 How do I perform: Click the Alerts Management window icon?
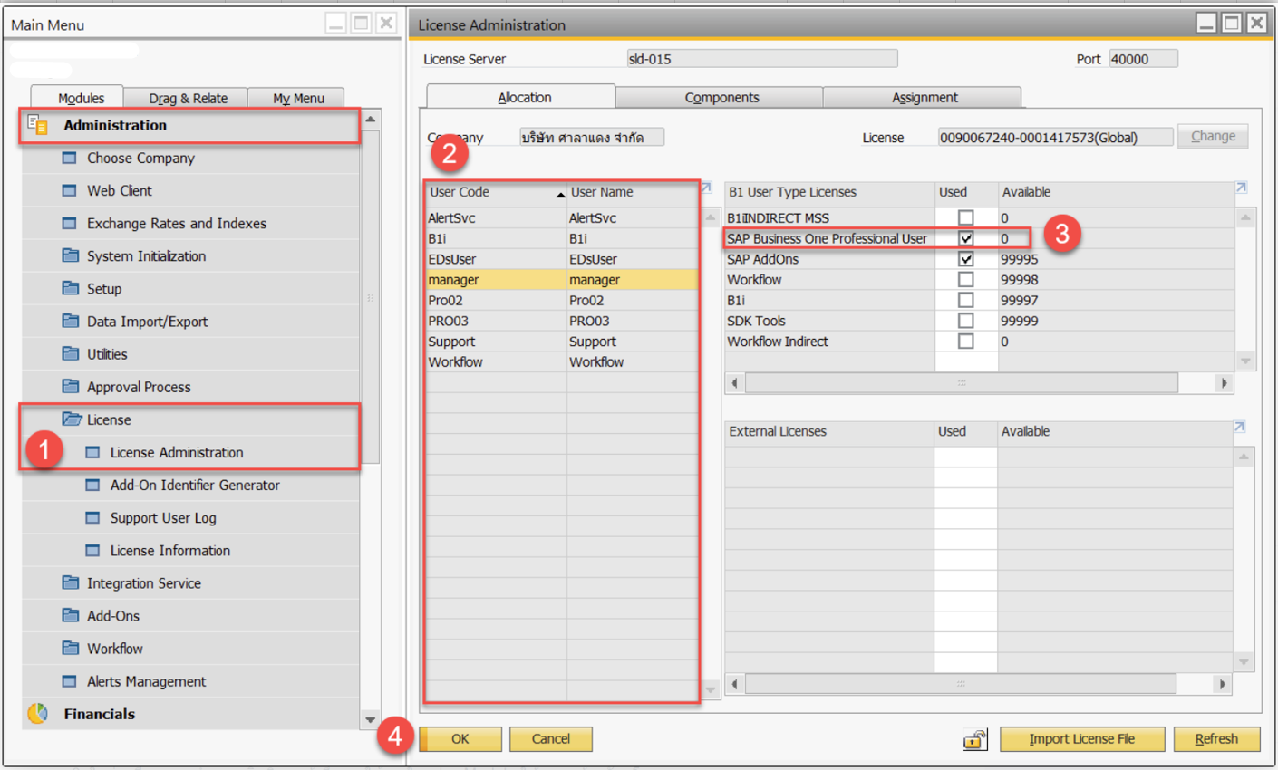(x=70, y=680)
